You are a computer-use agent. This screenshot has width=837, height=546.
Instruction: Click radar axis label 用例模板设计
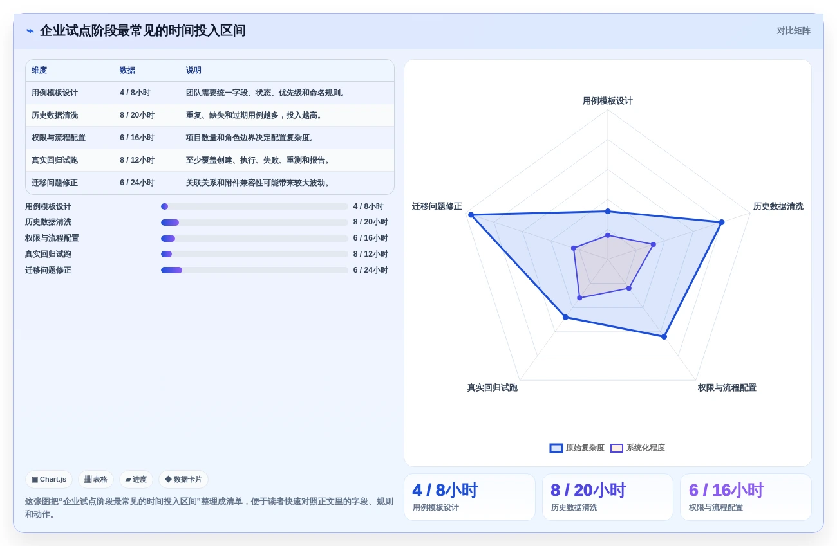click(x=608, y=101)
